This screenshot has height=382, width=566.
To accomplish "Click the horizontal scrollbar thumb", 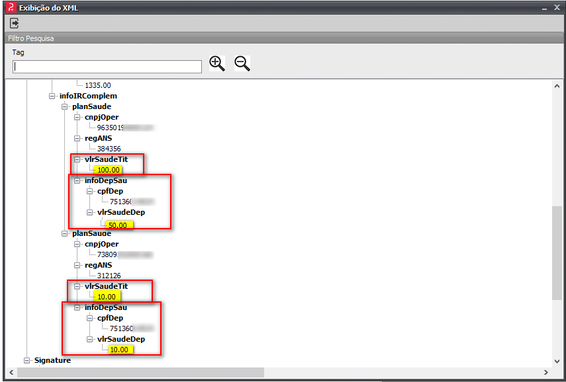I will (140, 372).
